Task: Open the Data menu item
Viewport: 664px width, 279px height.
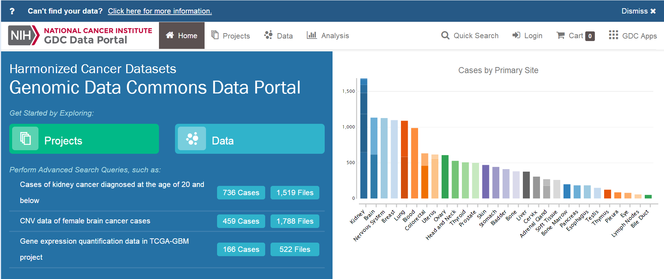Action: [x=278, y=36]
